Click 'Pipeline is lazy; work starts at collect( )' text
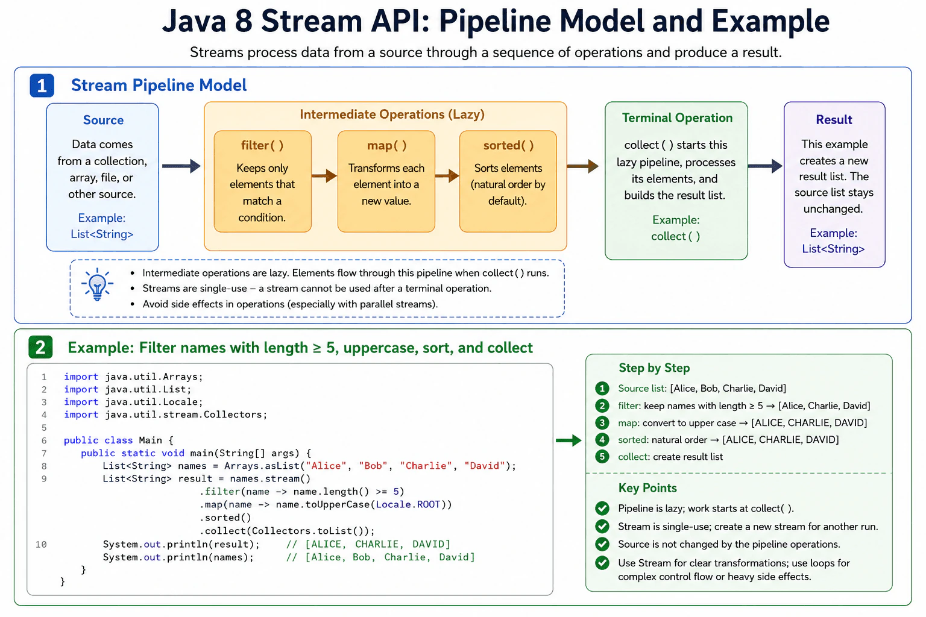 (706, 509)
